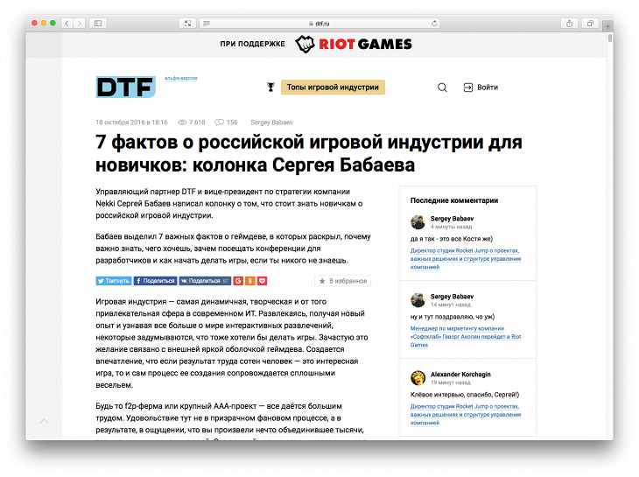Add article to favorites (В избранное)
Viewport: 639px width, 477px height.
click(343, 281)
